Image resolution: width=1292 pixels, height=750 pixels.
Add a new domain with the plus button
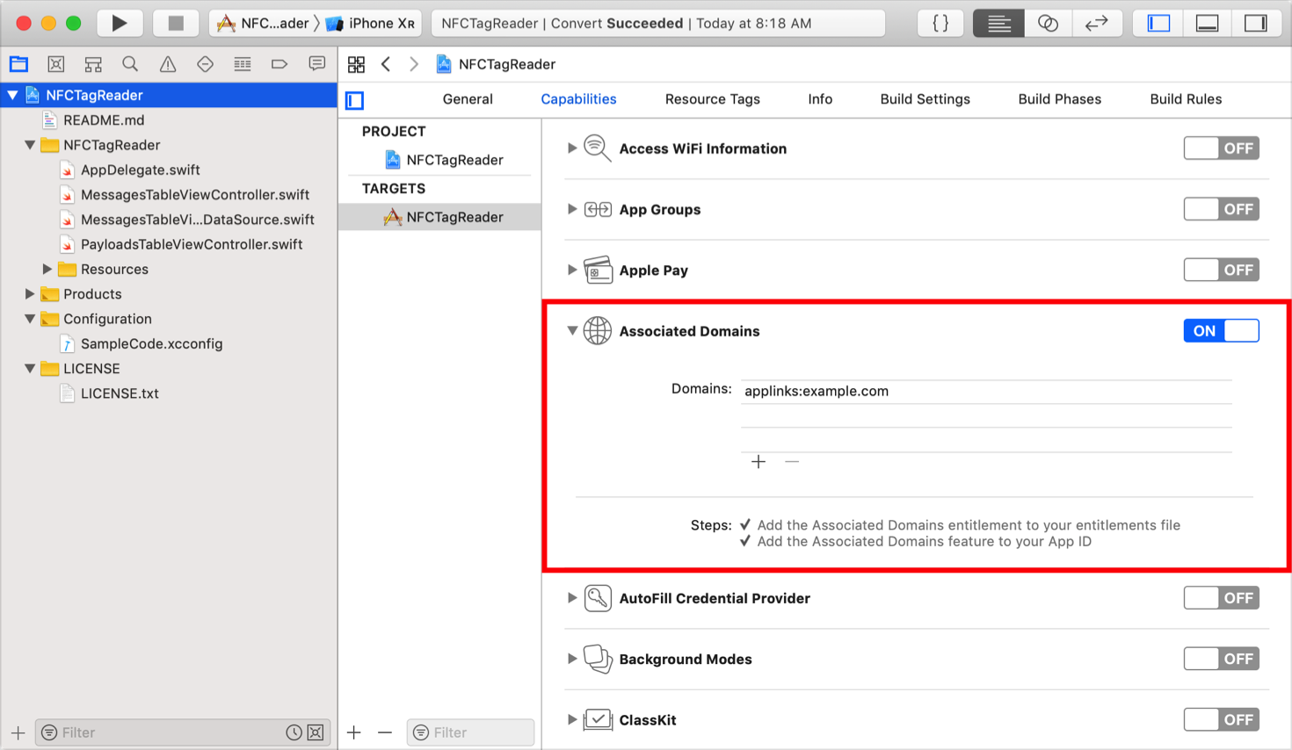[758, 461]
